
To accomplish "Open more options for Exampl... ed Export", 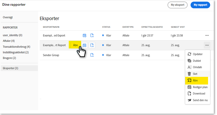I will pos(207,35).
